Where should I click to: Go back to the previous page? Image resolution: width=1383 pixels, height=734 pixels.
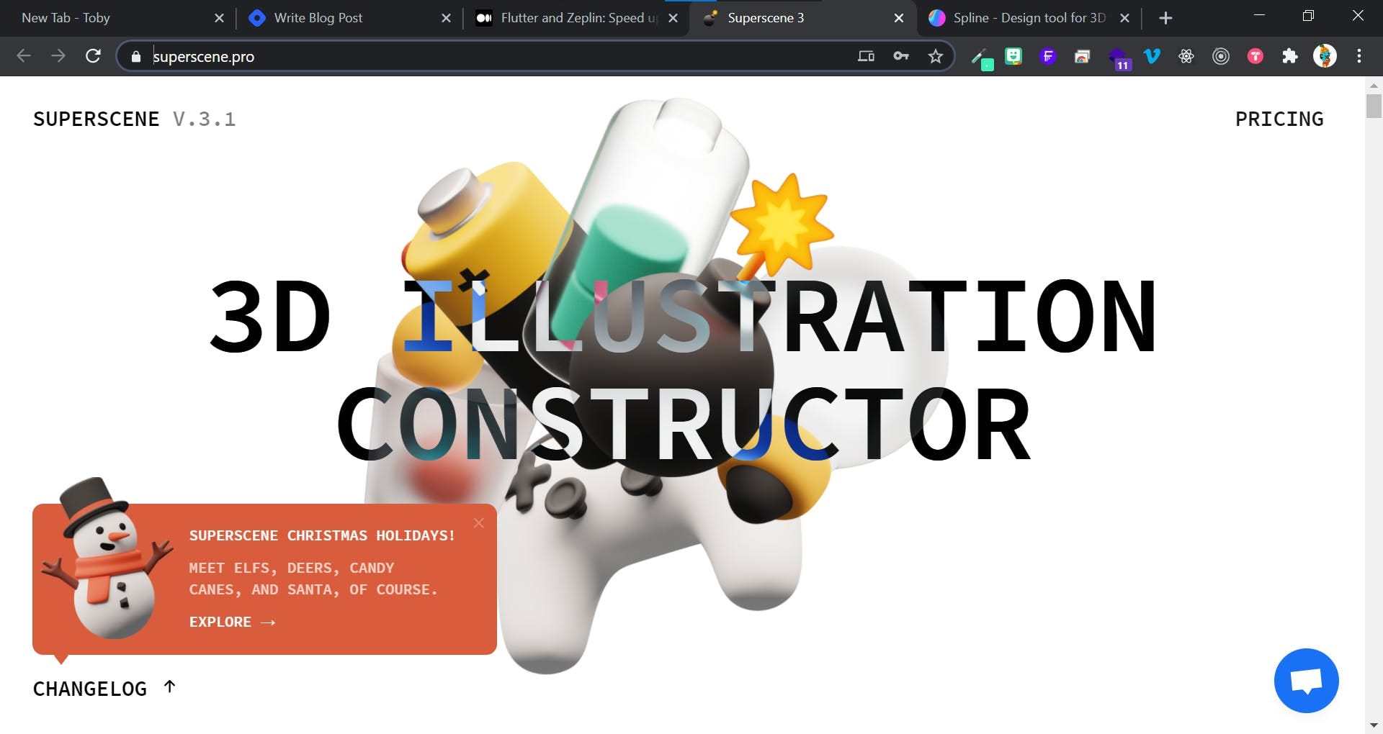[24, 56]
